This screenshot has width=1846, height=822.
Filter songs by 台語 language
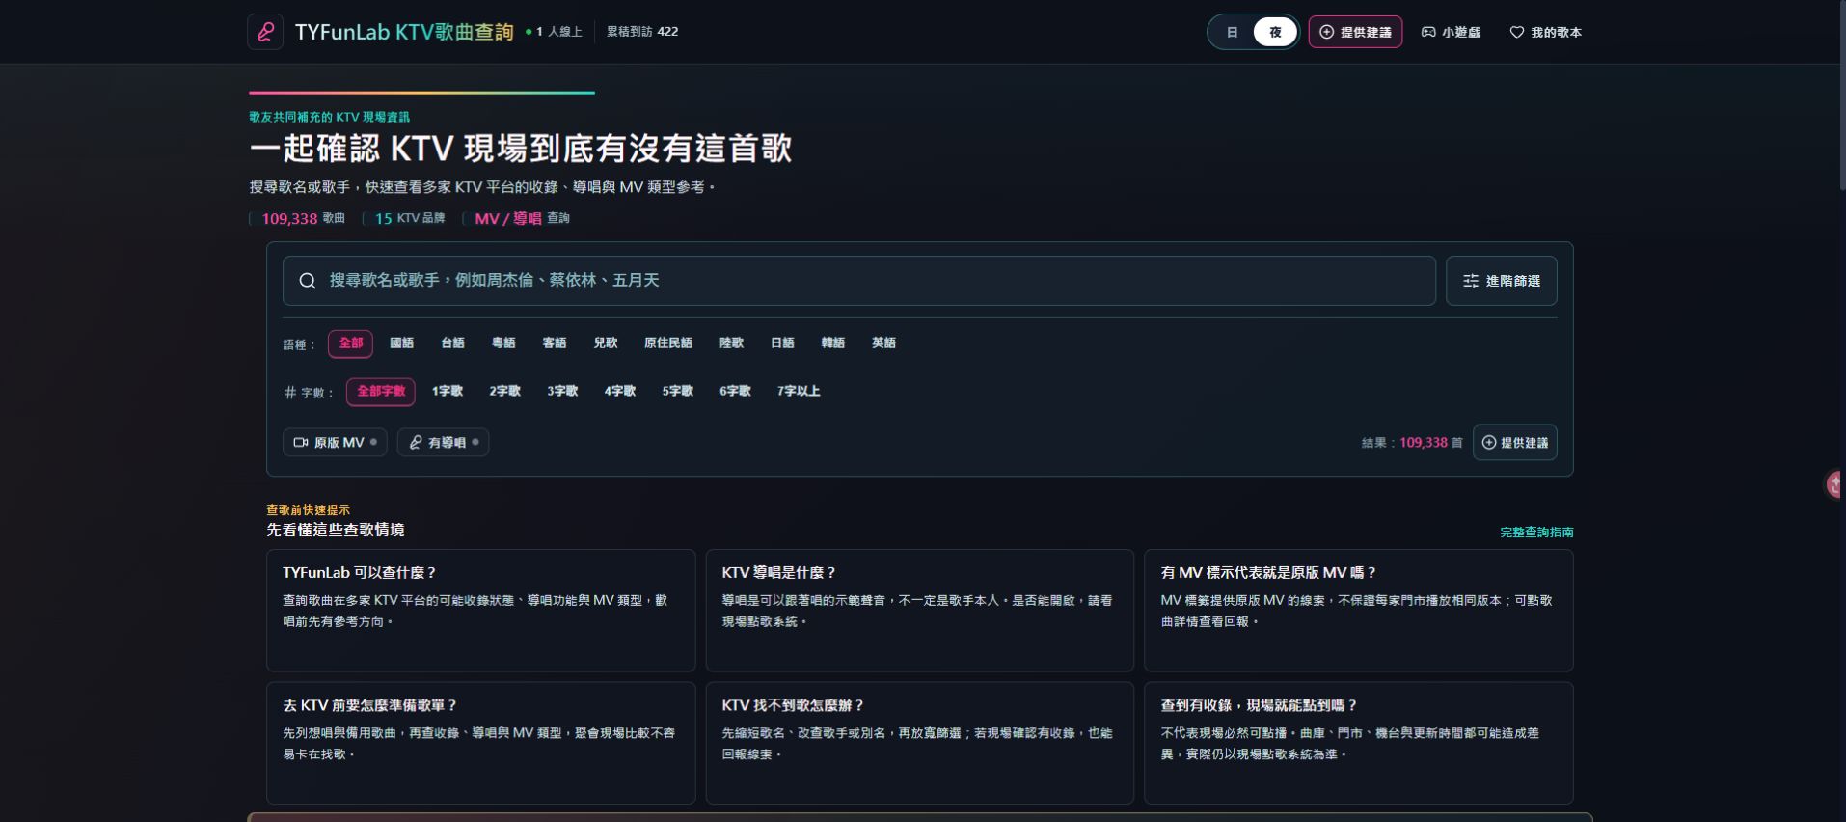point(452,343)
